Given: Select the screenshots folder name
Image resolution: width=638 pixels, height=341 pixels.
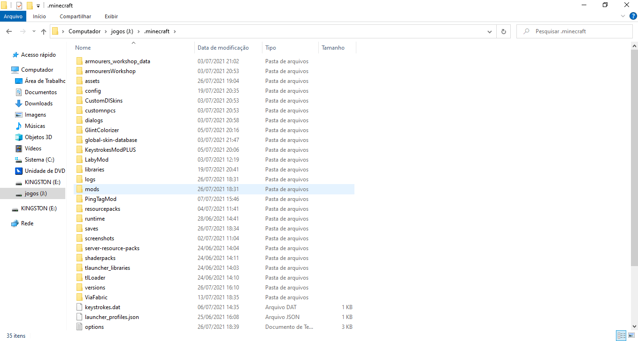Looking at the screenshot, I should (x=100, y=238).
